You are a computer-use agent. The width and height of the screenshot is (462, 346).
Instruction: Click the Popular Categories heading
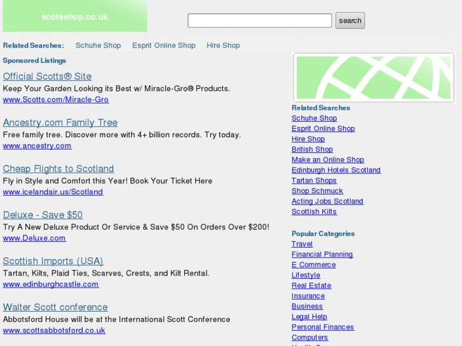click(x=323, y=234)
